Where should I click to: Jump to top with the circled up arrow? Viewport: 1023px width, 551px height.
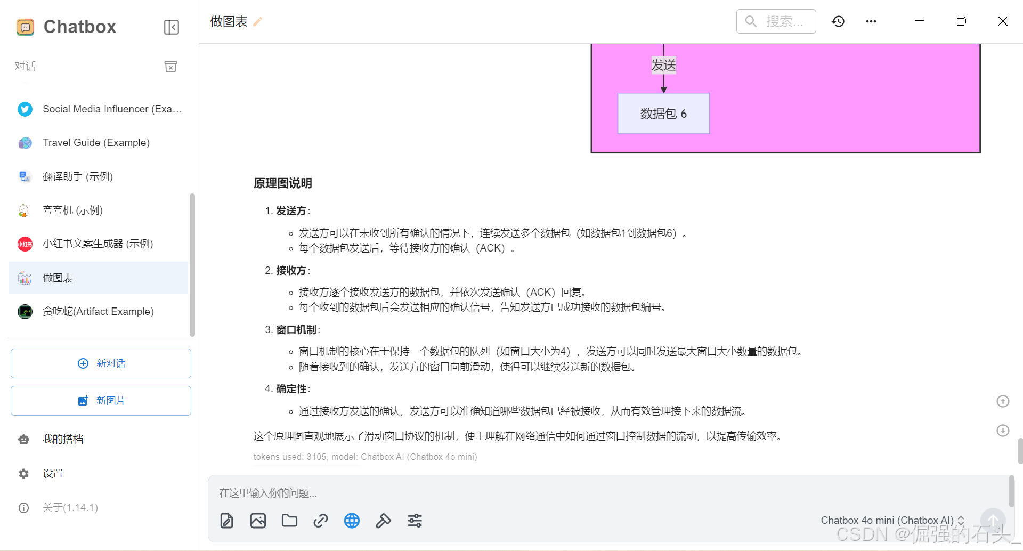[x=1003, y=401]
